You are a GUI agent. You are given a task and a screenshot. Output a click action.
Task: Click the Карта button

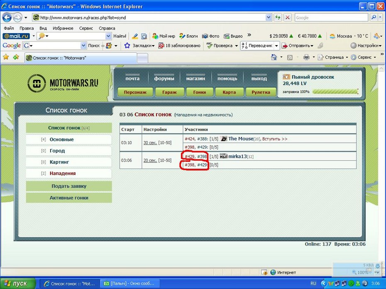pos(229,92)
